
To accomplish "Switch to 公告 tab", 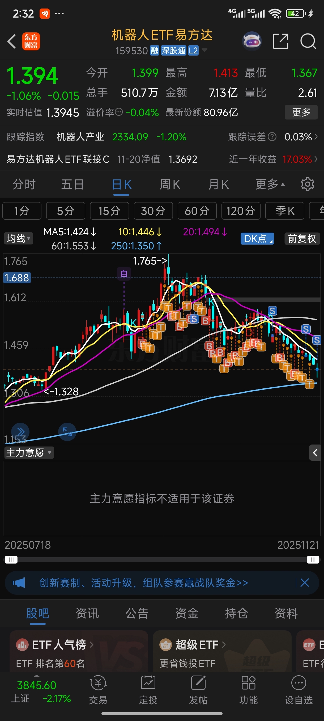I will (137, 613).
